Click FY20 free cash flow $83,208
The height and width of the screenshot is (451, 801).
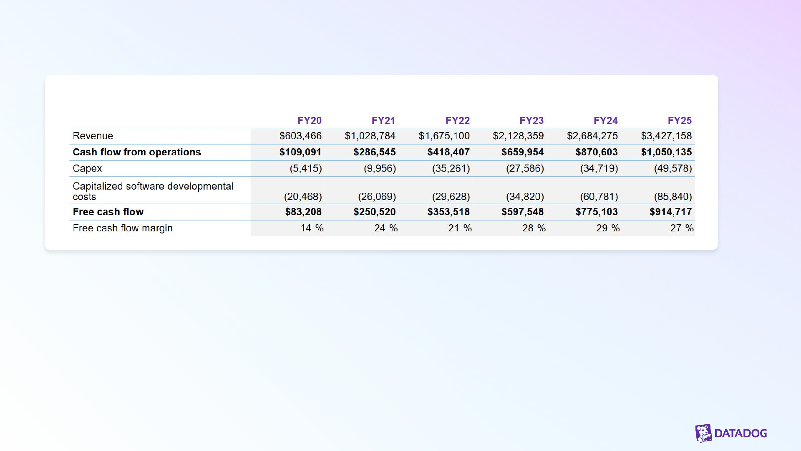click(x=303, y=212)
